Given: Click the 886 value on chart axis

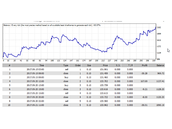Looking at the screenshot, I should (158, 59).
